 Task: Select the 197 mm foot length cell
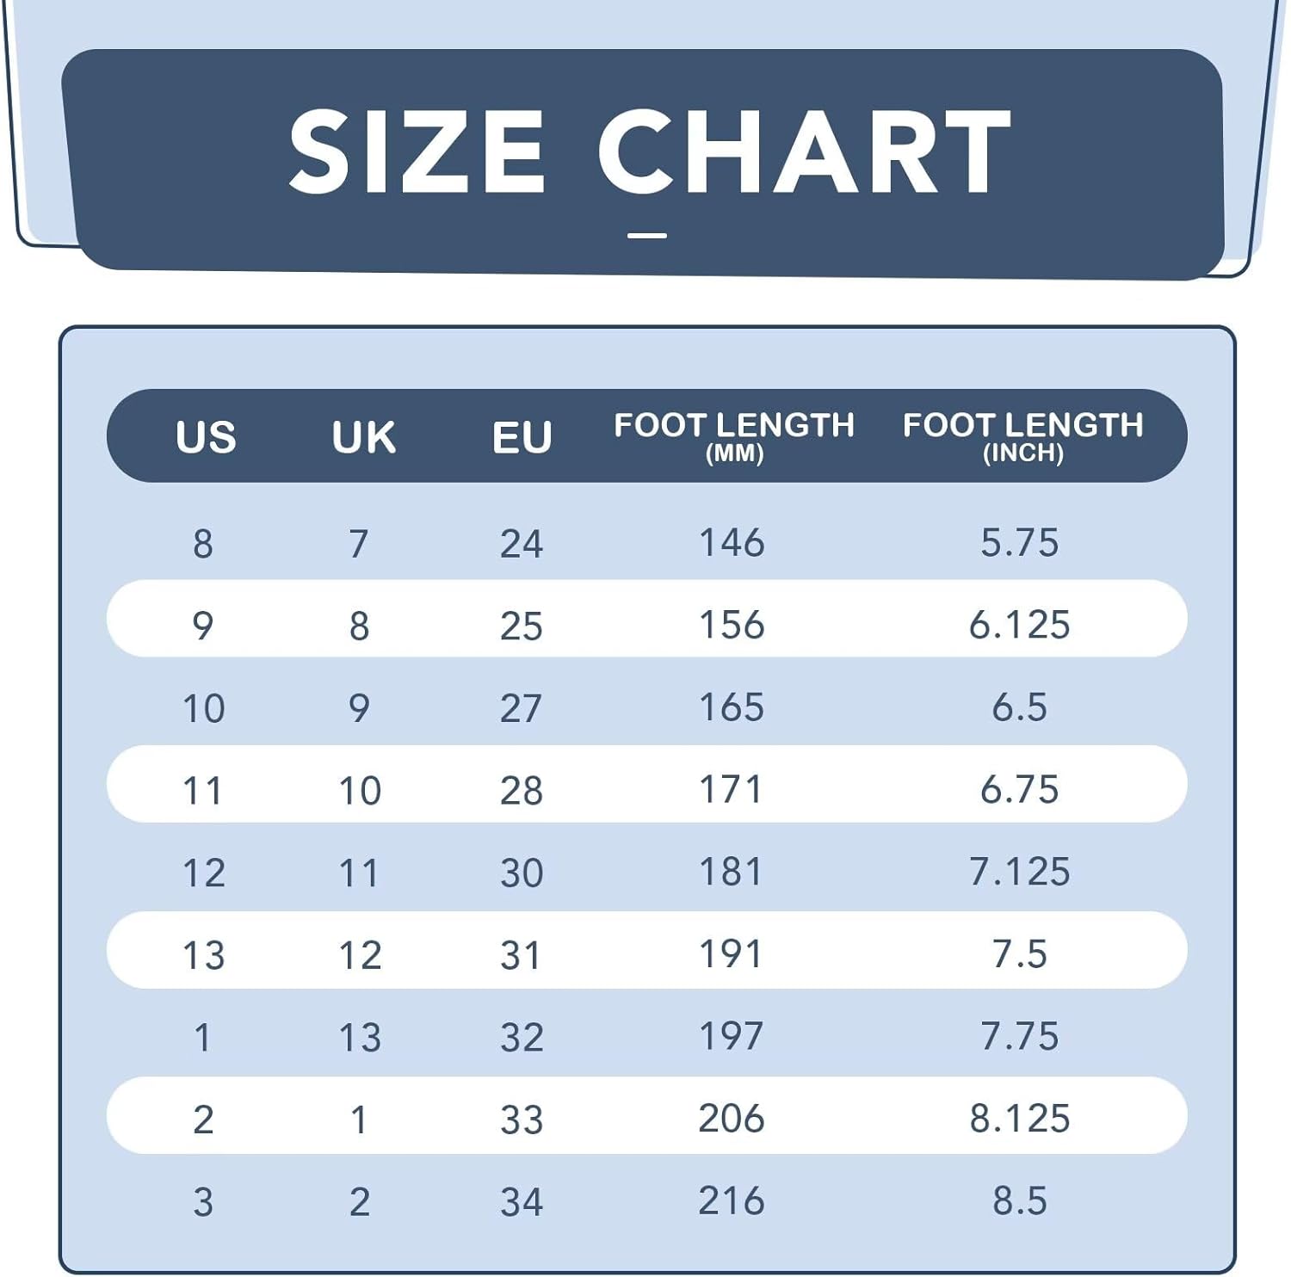(732, 1035)
